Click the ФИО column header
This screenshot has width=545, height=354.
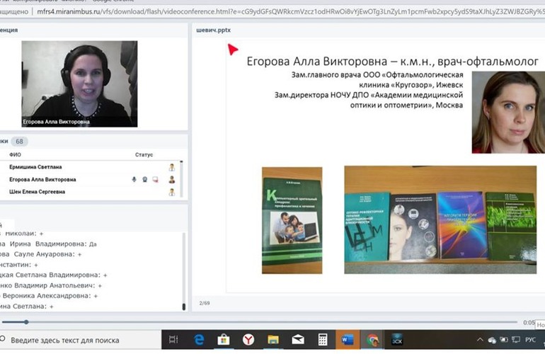15,154
